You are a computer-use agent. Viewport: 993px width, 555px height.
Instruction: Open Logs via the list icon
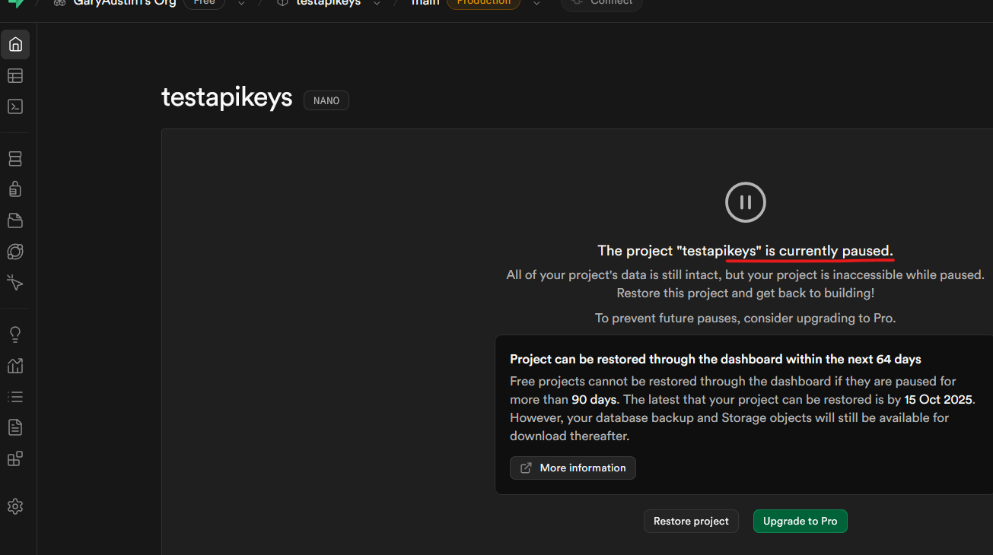point(15,397)
